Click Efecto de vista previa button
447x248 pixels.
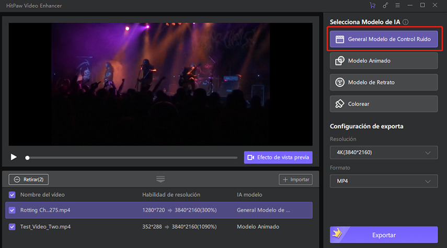pos(278,157)
